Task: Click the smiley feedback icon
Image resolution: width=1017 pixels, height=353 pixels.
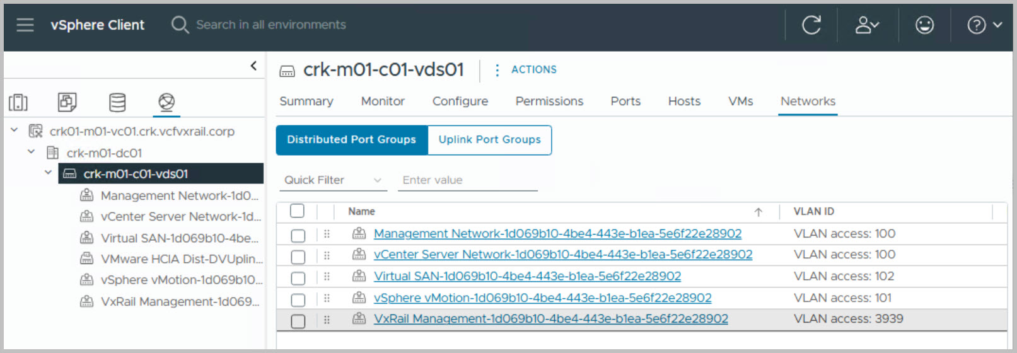Action: (924, 25)
